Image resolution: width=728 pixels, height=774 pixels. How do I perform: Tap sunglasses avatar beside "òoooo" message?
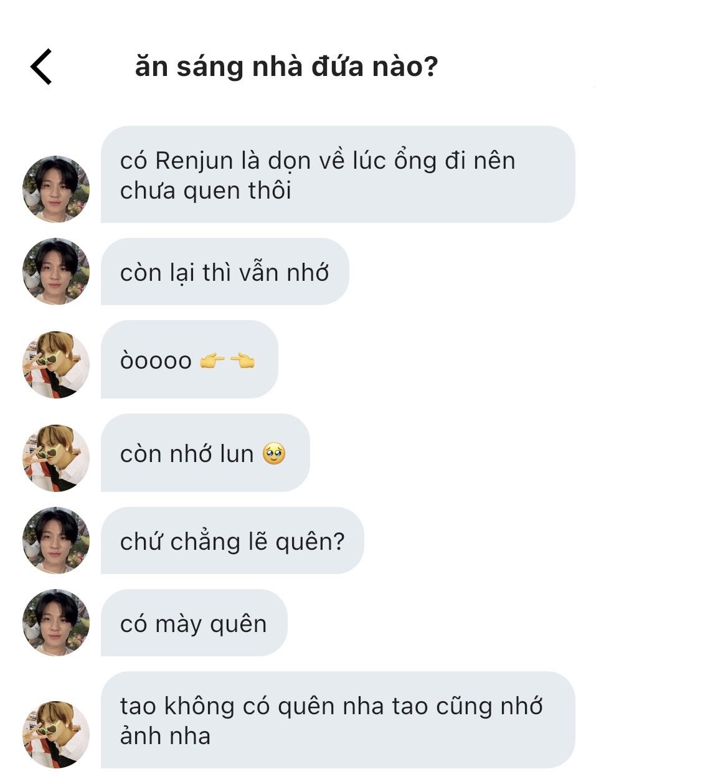click(56, 364)
